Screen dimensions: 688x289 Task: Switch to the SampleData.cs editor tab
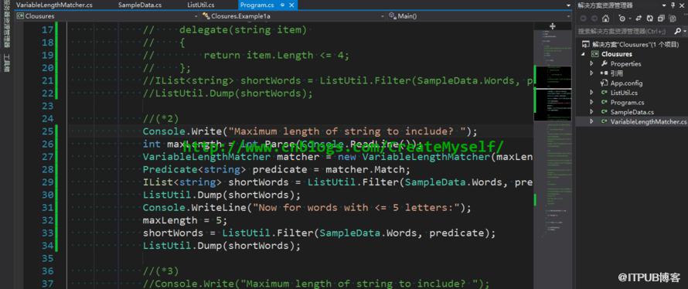pyautogui.click(x=139, y=5)
